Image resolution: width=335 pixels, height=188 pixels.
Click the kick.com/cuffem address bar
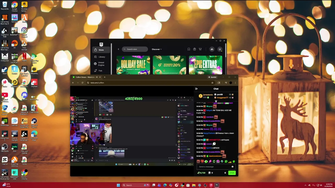[149, 83]
